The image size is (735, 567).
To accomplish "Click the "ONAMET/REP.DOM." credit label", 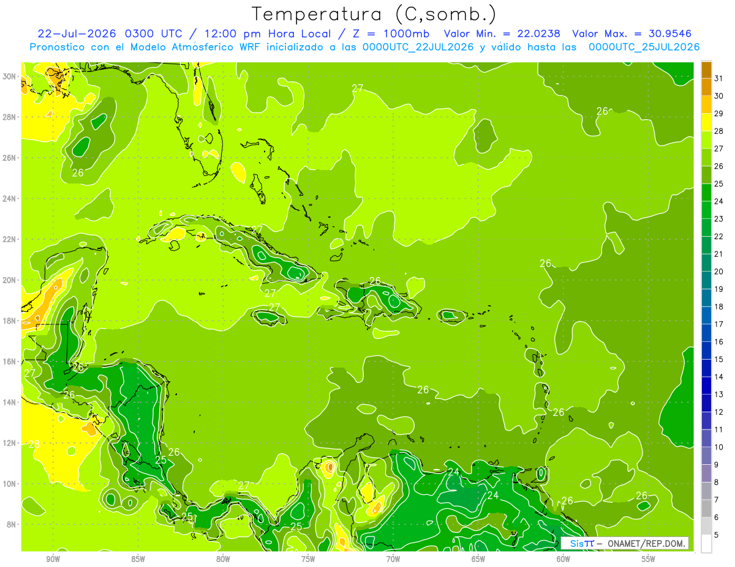I will pyautogui.click(x=646, y=543).
